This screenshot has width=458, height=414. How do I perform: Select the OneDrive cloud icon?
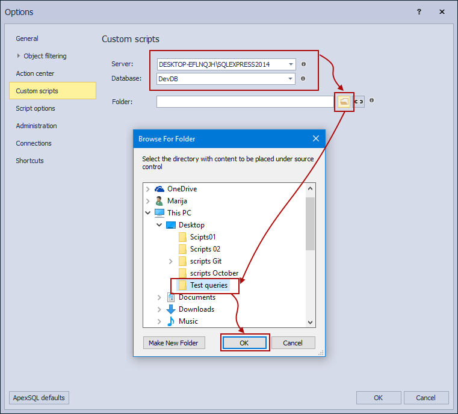(159, 189)
